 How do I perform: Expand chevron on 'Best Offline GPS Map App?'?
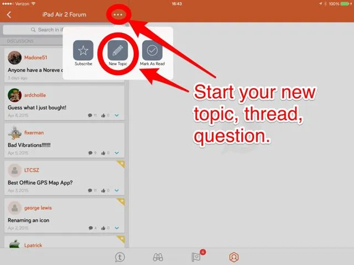[117, 190]
